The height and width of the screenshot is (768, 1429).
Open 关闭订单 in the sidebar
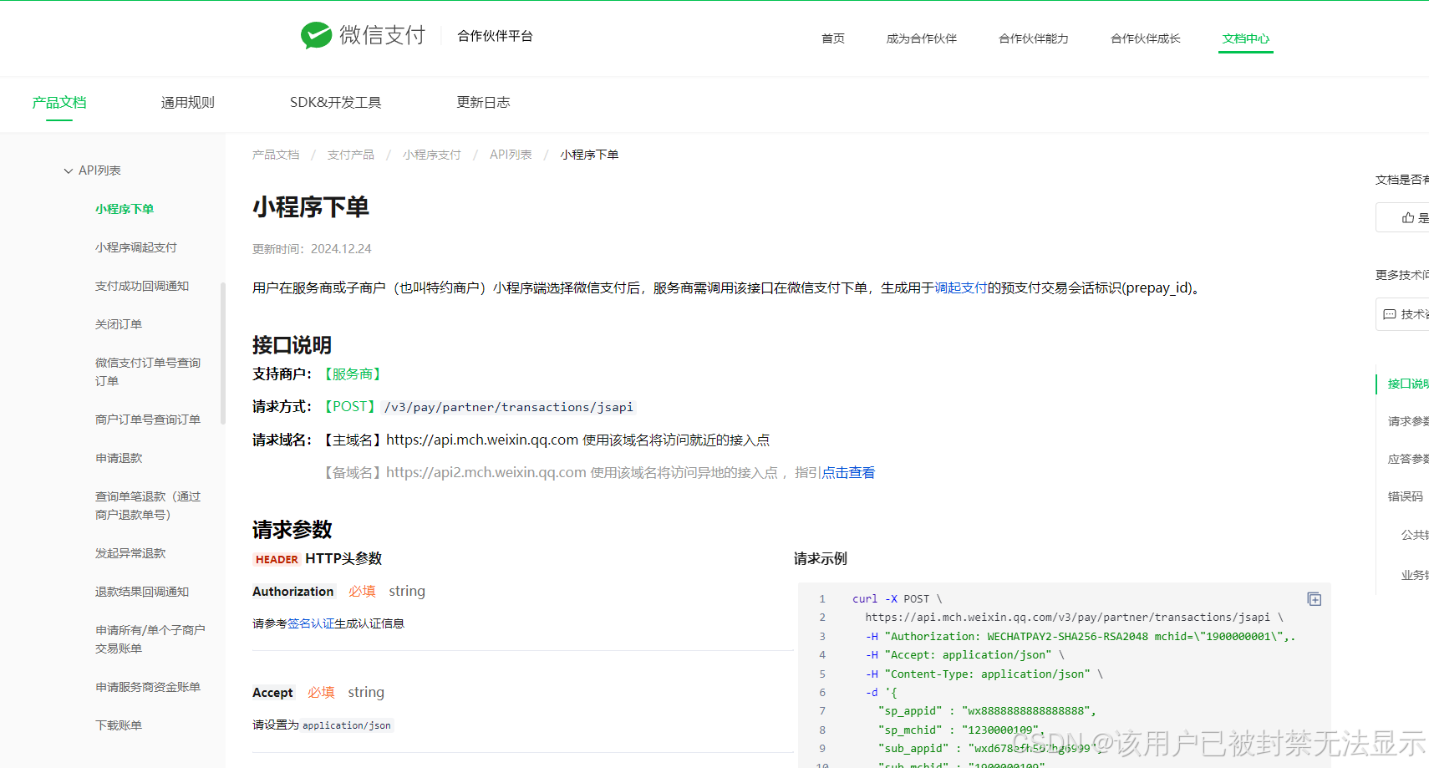click(x=119, y=324)
